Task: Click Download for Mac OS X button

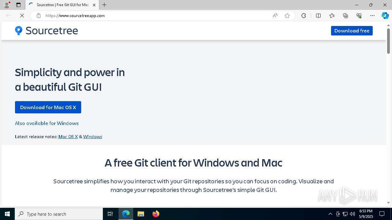Action: [x=48, y=107]
